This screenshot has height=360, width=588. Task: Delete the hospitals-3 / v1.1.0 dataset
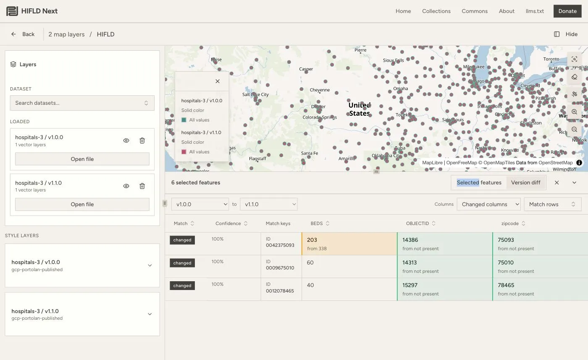pyautogui.click(x=142, y=186)
